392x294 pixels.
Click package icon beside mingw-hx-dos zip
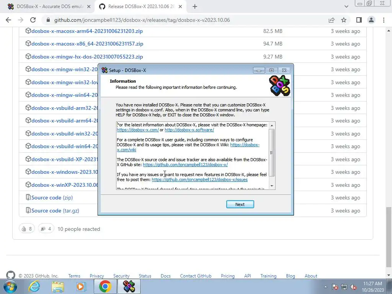(x=28, y=57)
